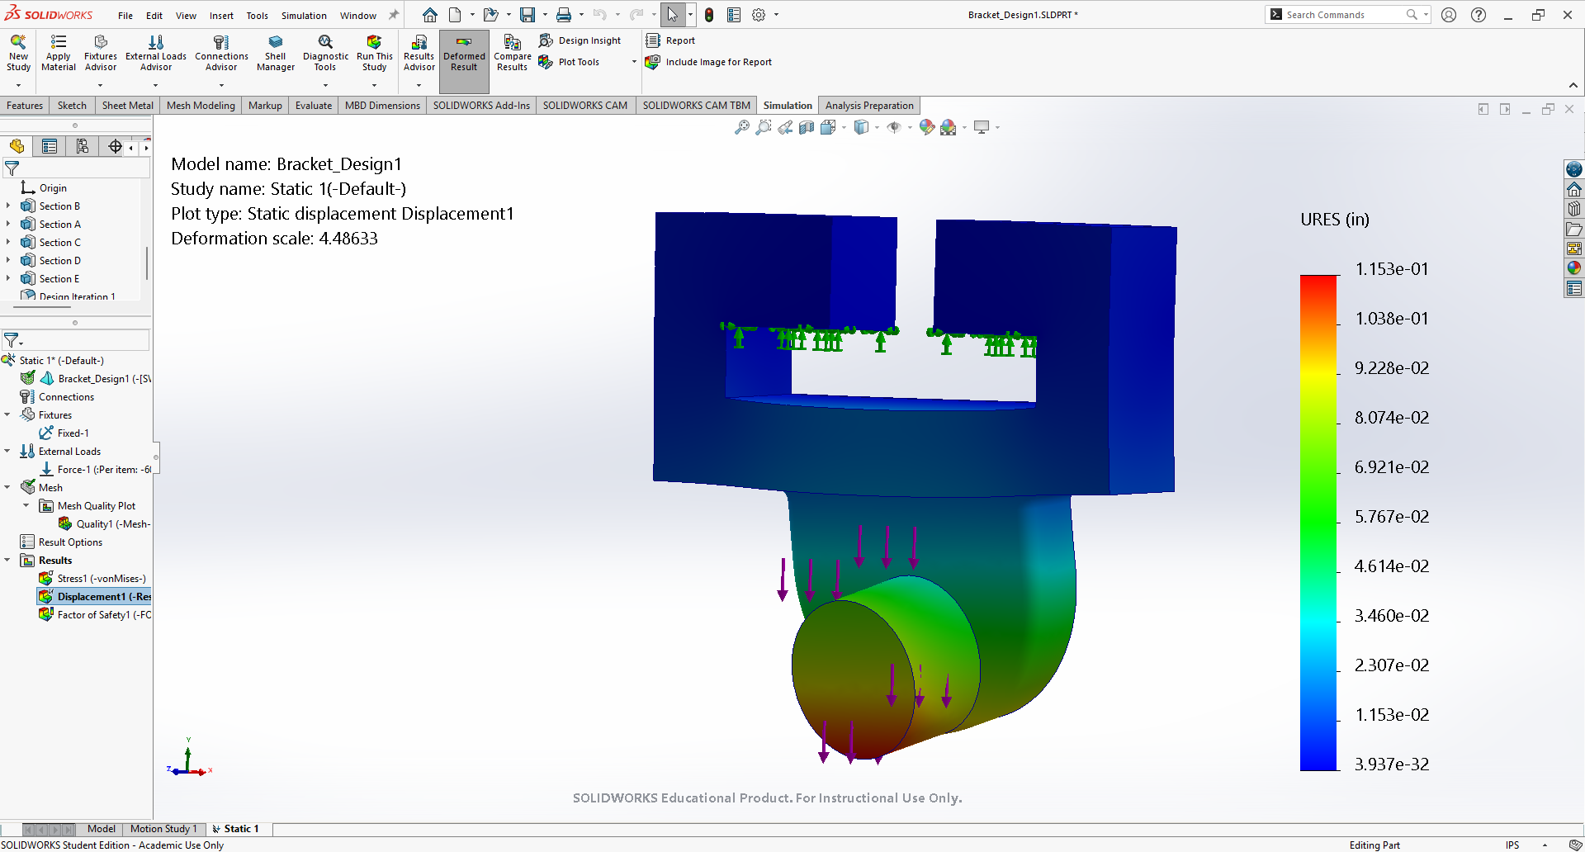This screenshot has height=852, width=1585.
Task: Select Quality1 mesh plot
Action: pyautogui.click(x=104, y=524)
